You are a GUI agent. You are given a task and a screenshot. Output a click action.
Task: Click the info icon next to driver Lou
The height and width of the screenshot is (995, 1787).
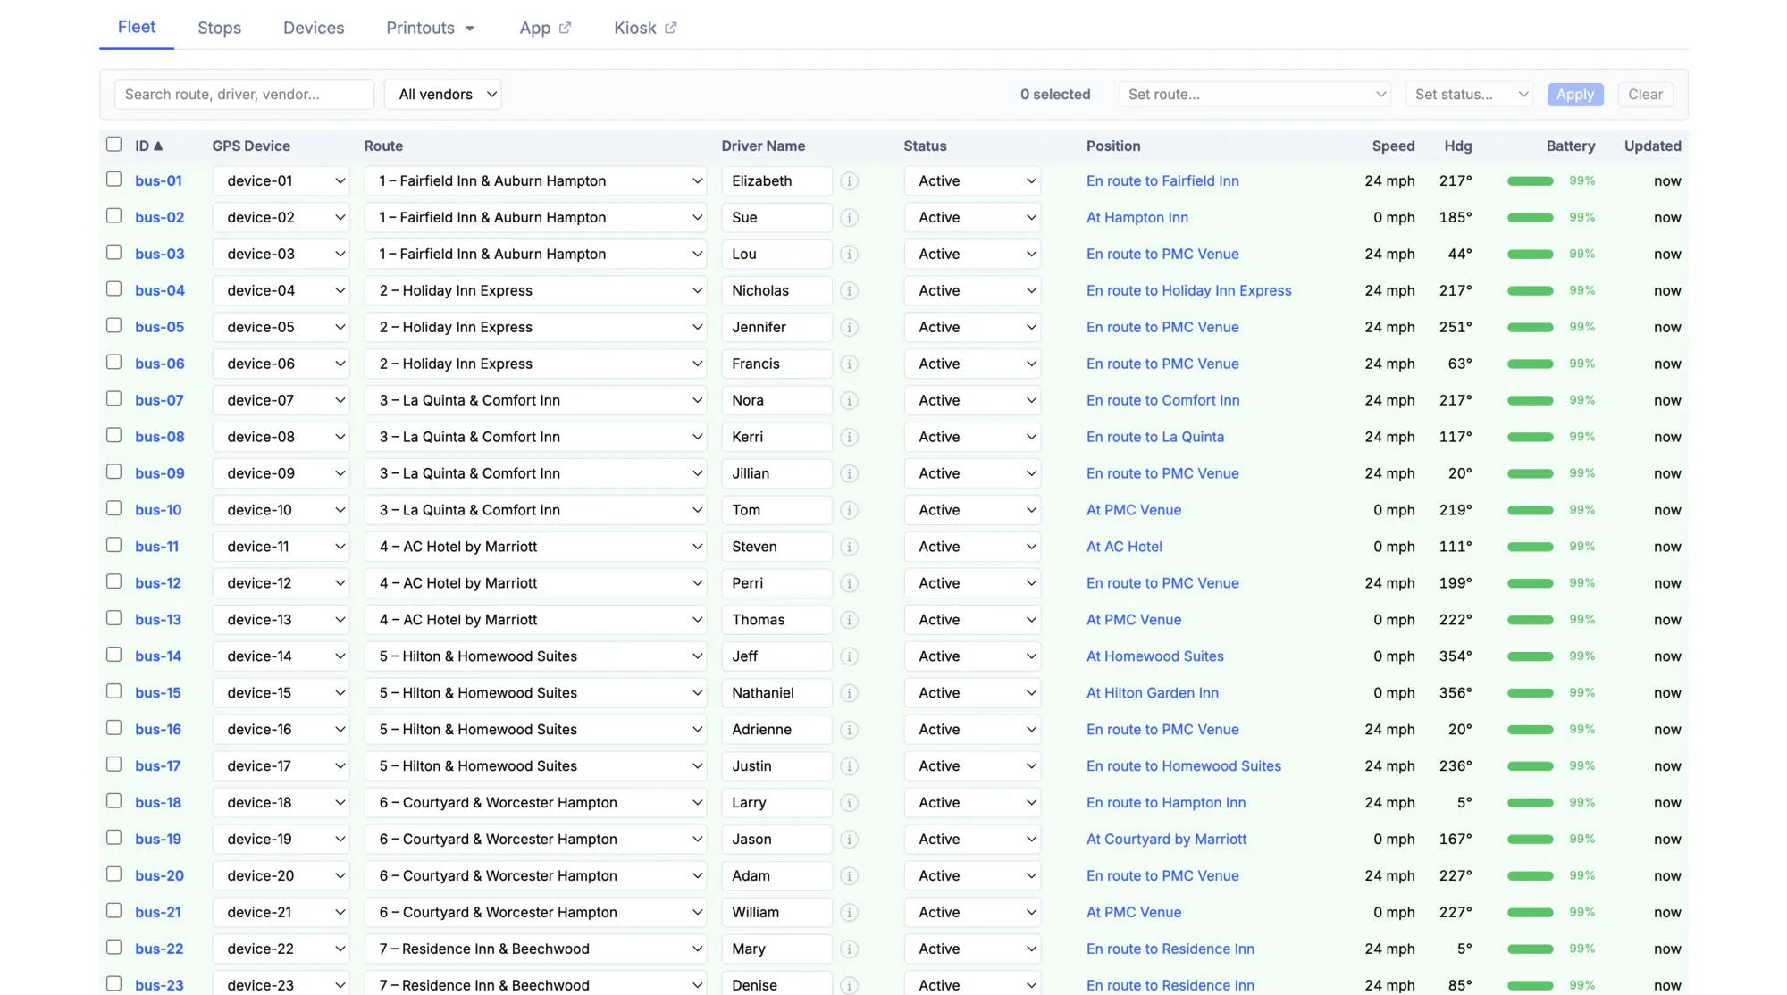(x=849, y=254)
